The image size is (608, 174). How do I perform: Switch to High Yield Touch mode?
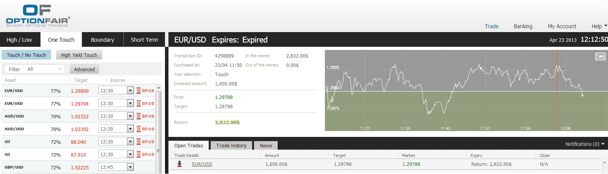click(79, 55)
